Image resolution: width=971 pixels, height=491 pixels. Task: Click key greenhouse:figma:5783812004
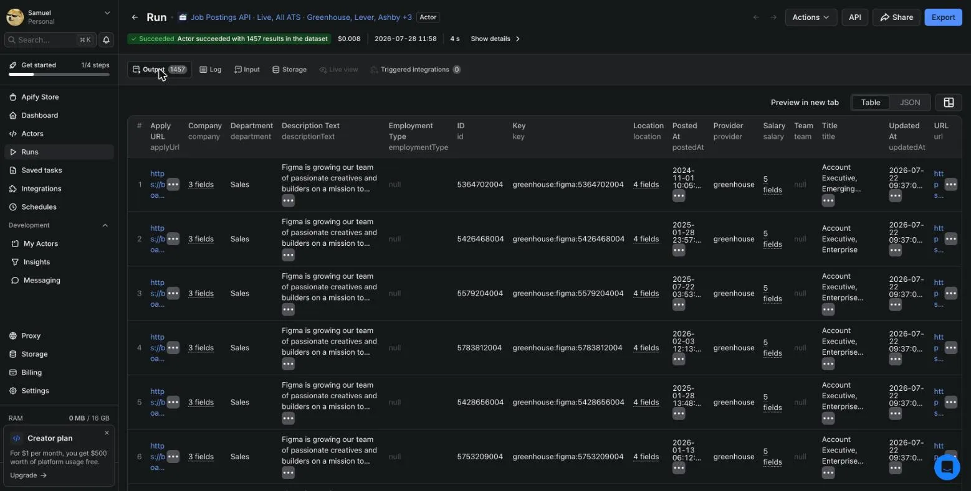pyautogui.click(x=567, y=348)
